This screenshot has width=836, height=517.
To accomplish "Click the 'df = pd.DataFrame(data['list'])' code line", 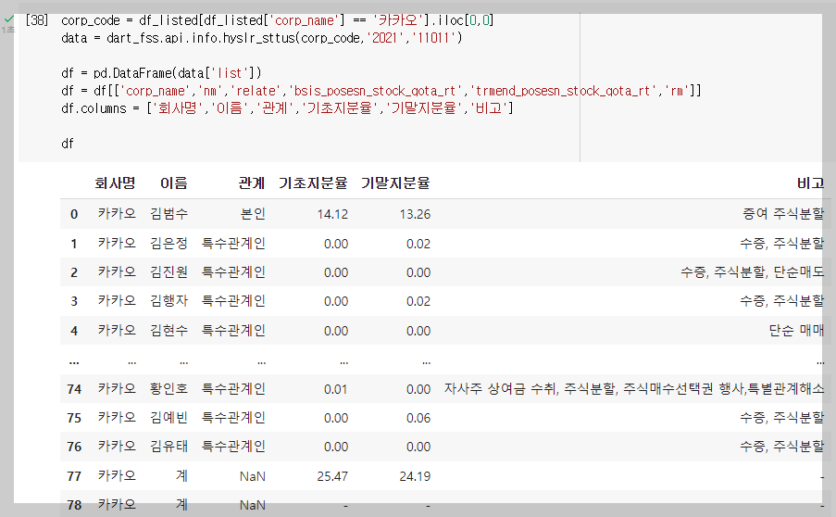I will coord(161,73).
